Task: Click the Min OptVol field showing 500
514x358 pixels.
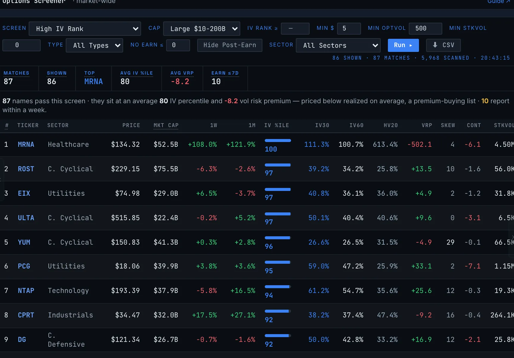Action: coord(425,29)
